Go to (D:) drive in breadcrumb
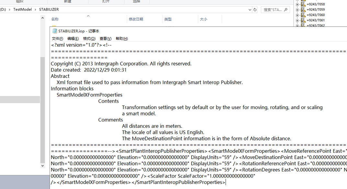 coord(3,9)
